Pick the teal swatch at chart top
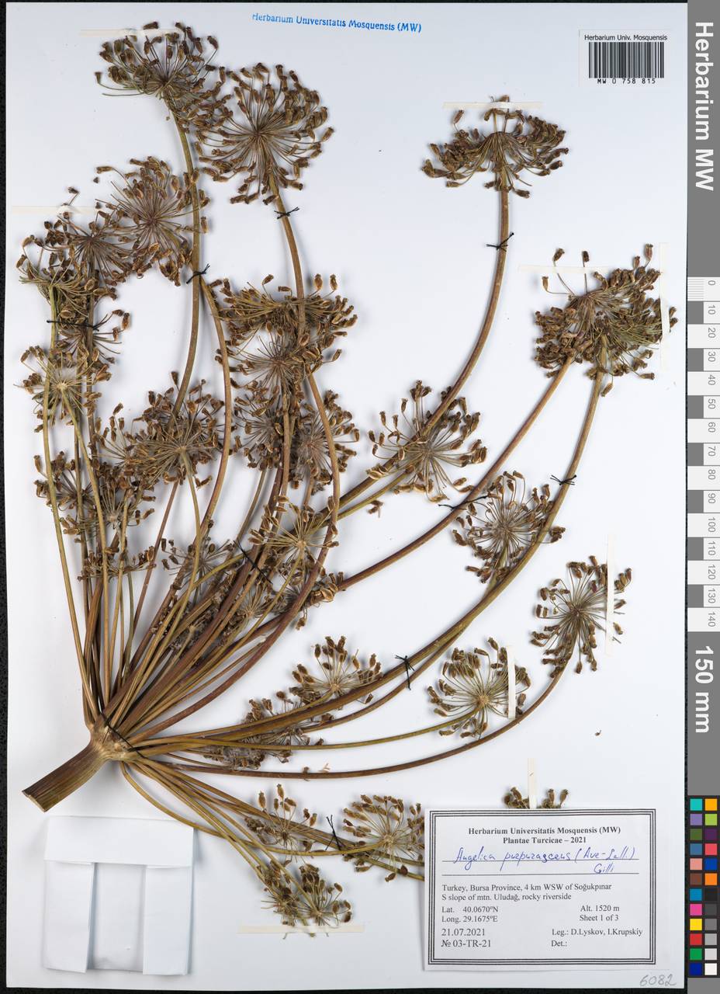 [x=696, y=805]
